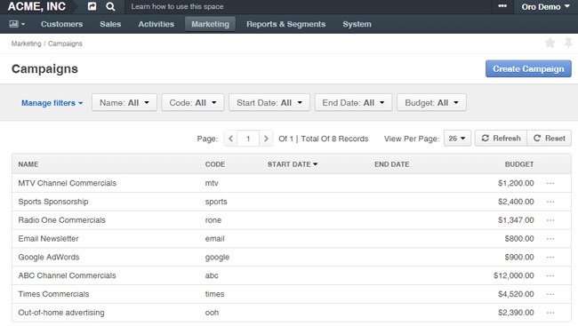Open the Activities menu
578x326 pixels.
coord(156,24)
